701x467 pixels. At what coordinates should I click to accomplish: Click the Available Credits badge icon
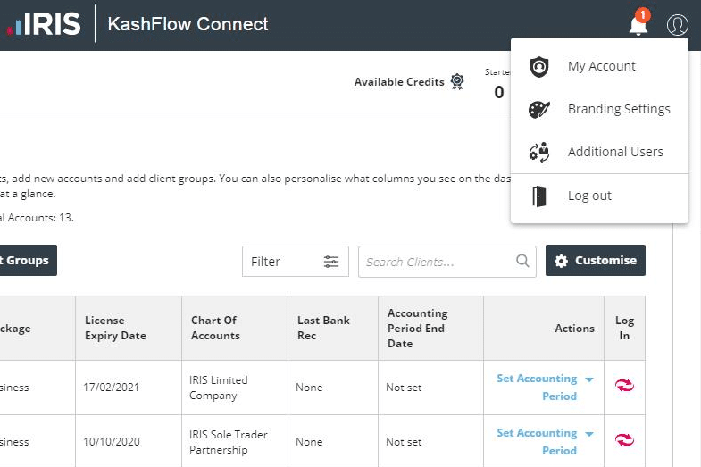pos(457,82)
